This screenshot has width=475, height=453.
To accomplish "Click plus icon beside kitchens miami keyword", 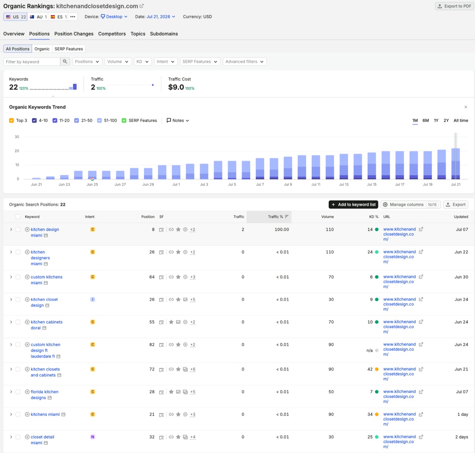I will tap(27, 414).
